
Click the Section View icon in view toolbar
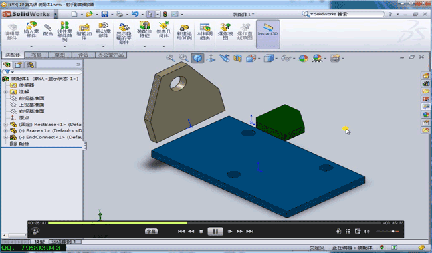point(237,58)
